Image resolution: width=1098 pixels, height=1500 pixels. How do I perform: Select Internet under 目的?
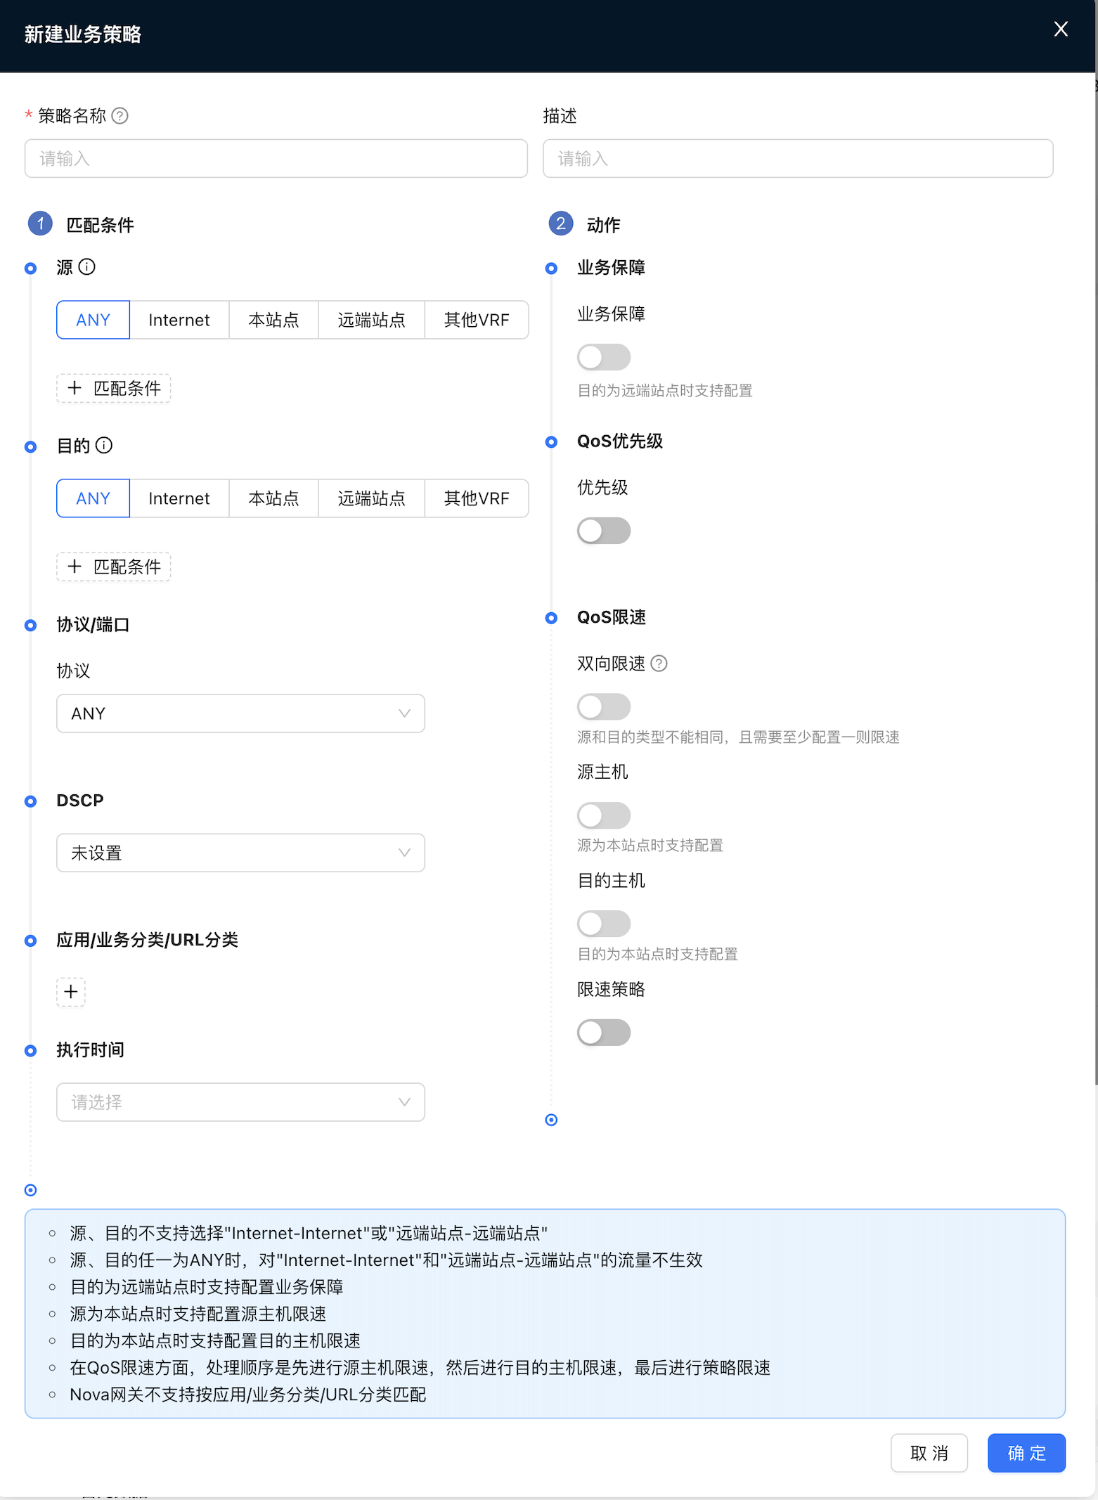[179, 498]
